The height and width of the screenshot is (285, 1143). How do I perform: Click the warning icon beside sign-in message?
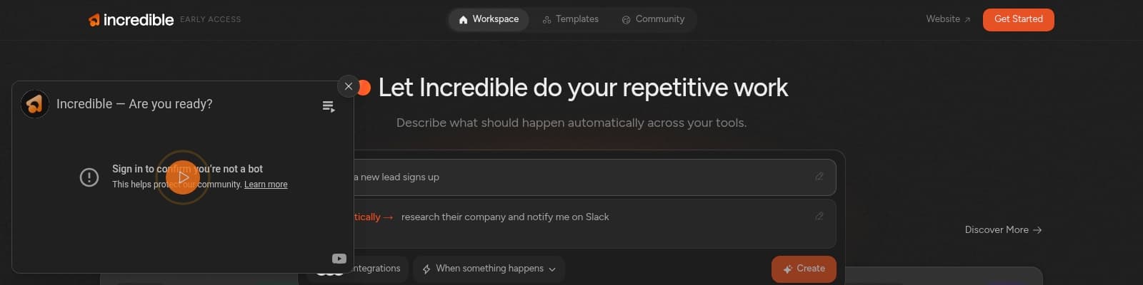coord(89,177)
